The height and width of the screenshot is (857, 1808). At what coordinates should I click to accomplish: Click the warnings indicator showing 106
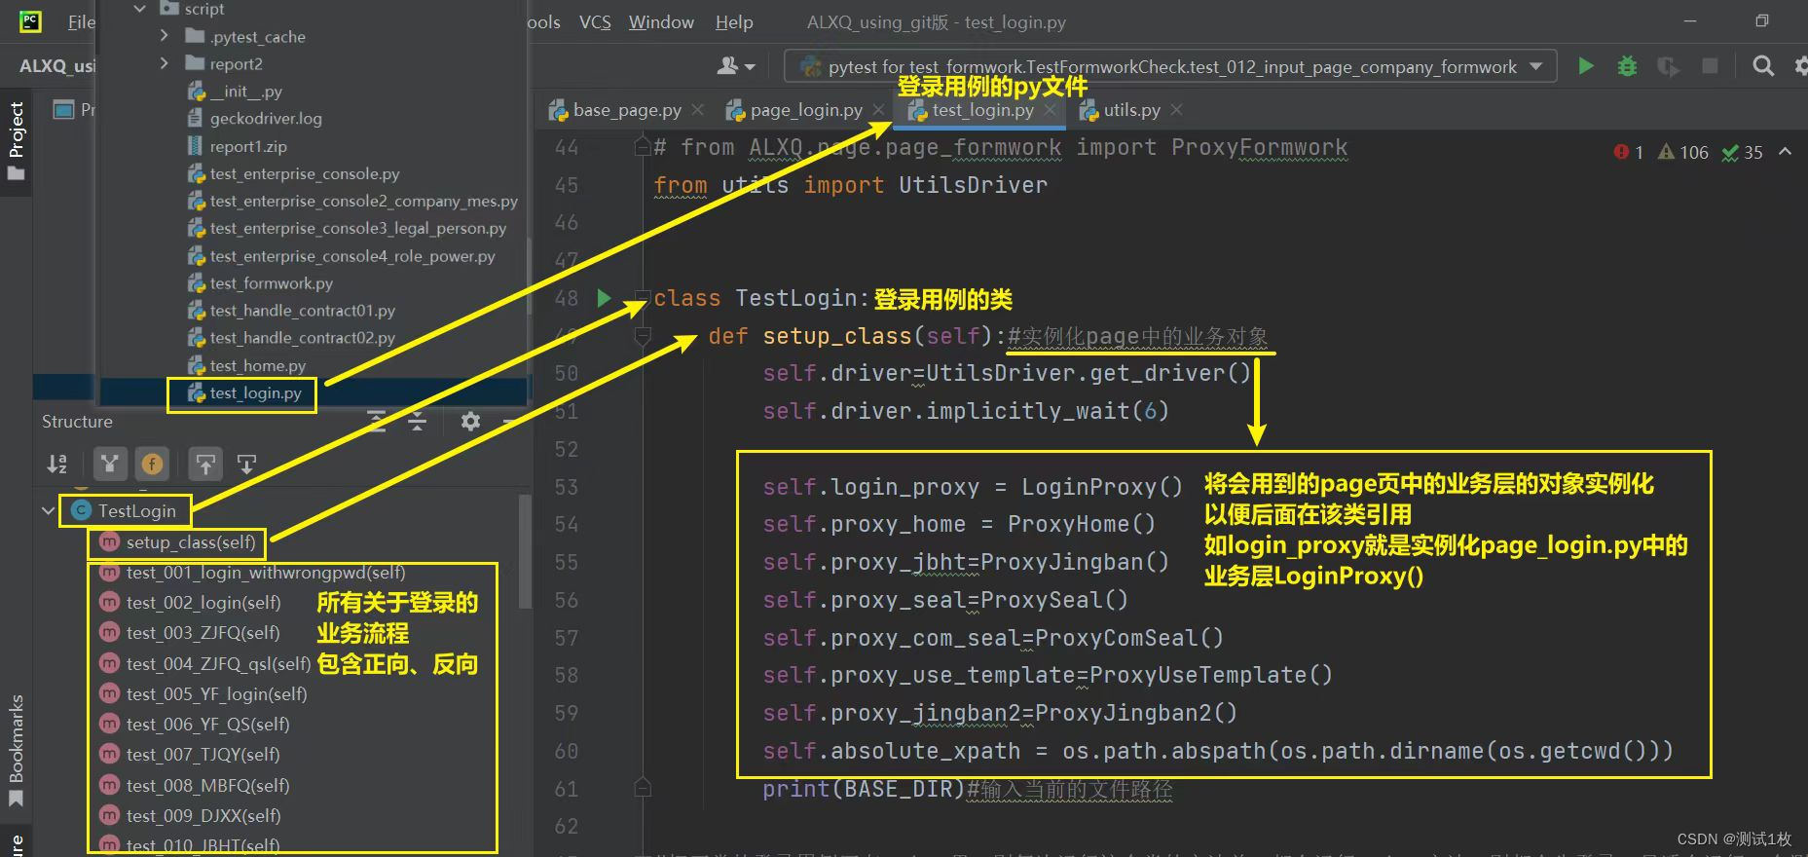[1683, 152]
